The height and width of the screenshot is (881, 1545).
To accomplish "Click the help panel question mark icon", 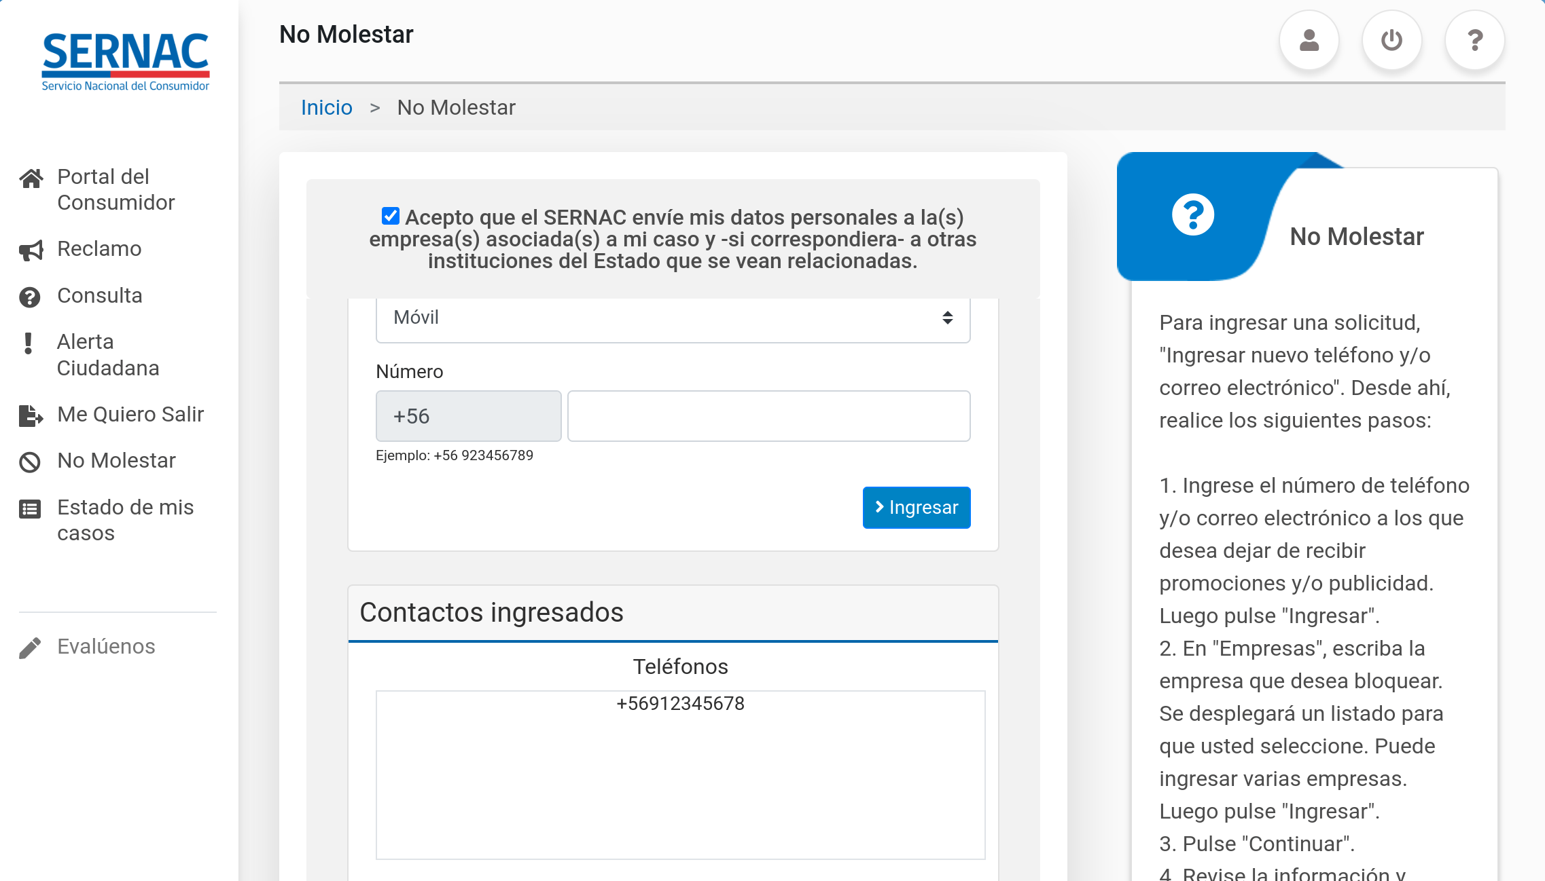I will tap(1193, 215).
